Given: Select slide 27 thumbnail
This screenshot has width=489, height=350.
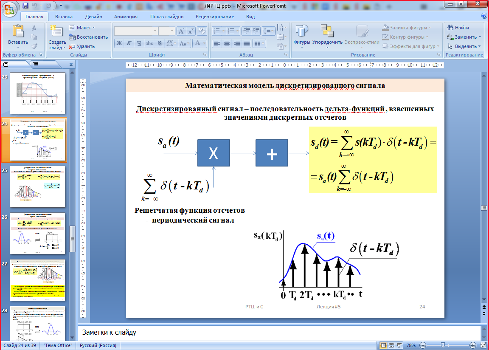Looking at the screenshot, I should (37, 280).
